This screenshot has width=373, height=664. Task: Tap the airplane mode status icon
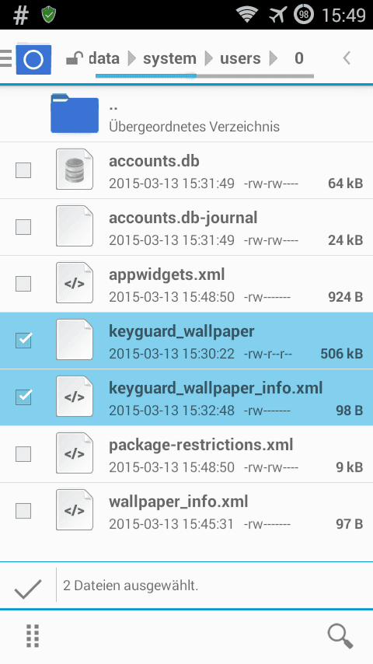[x=277, y=15]
